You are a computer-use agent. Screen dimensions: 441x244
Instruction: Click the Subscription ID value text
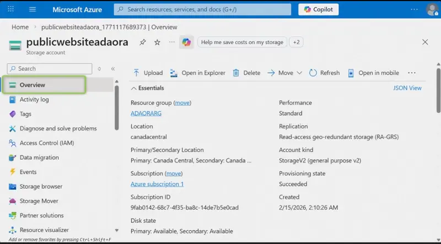185,208
